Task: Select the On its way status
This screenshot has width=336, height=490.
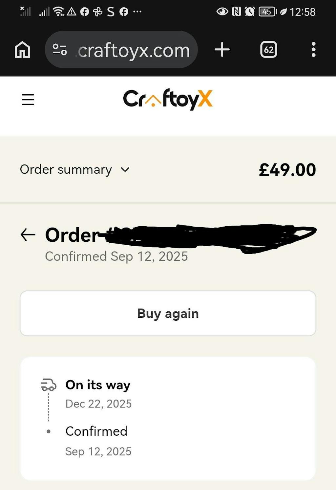Action: (x=98, y=385)
